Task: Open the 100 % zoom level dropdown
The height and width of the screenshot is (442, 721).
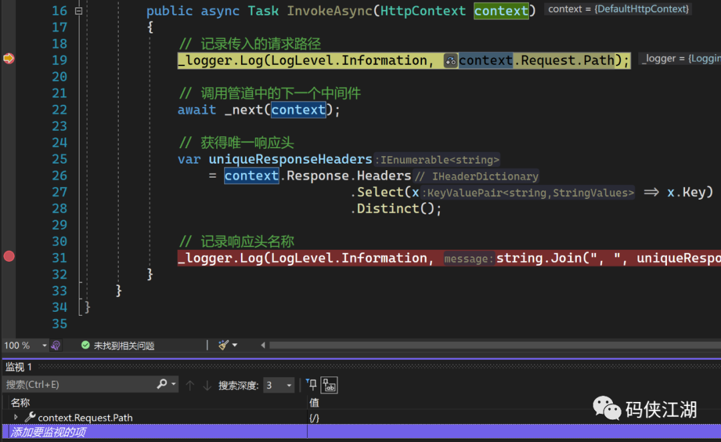Action: click(x=45, y=345)
